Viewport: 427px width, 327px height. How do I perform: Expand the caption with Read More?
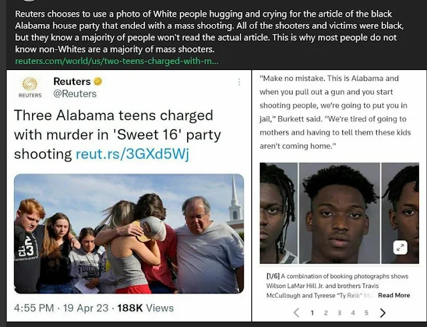394,295
